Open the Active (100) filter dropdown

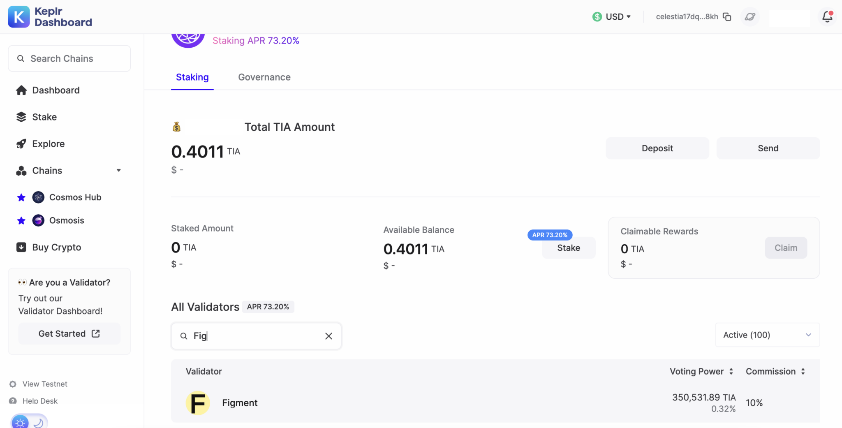click(766, 335)
